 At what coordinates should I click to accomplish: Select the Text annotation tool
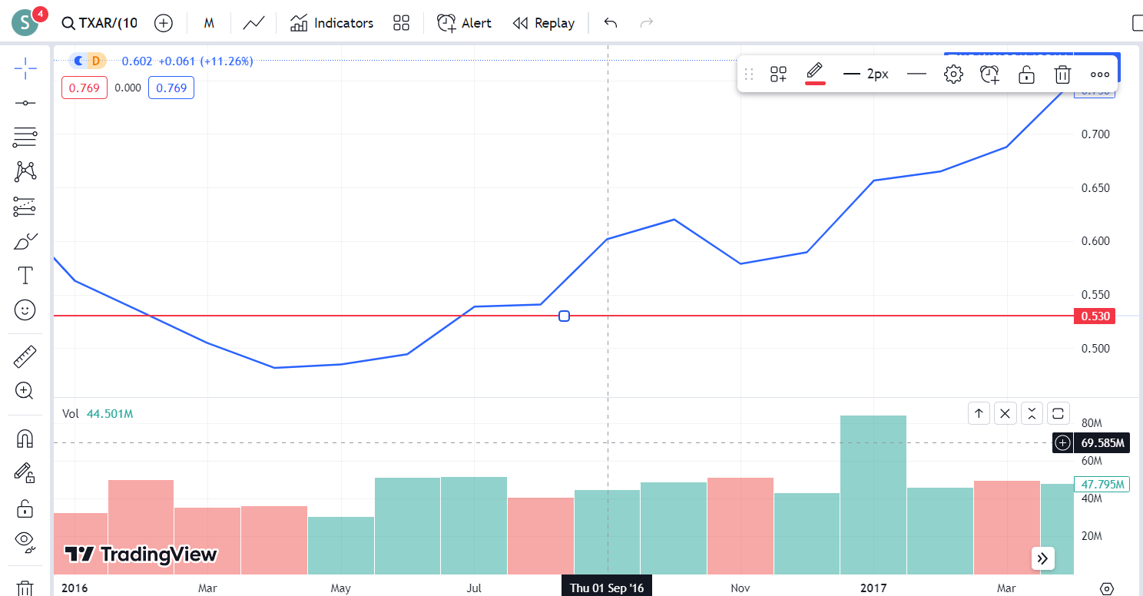click(25, 275)
